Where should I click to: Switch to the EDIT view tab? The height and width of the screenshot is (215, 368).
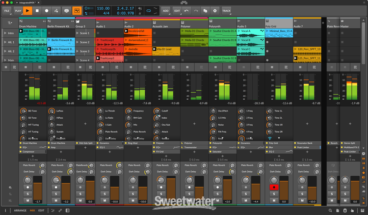click(x=41, y=211)
